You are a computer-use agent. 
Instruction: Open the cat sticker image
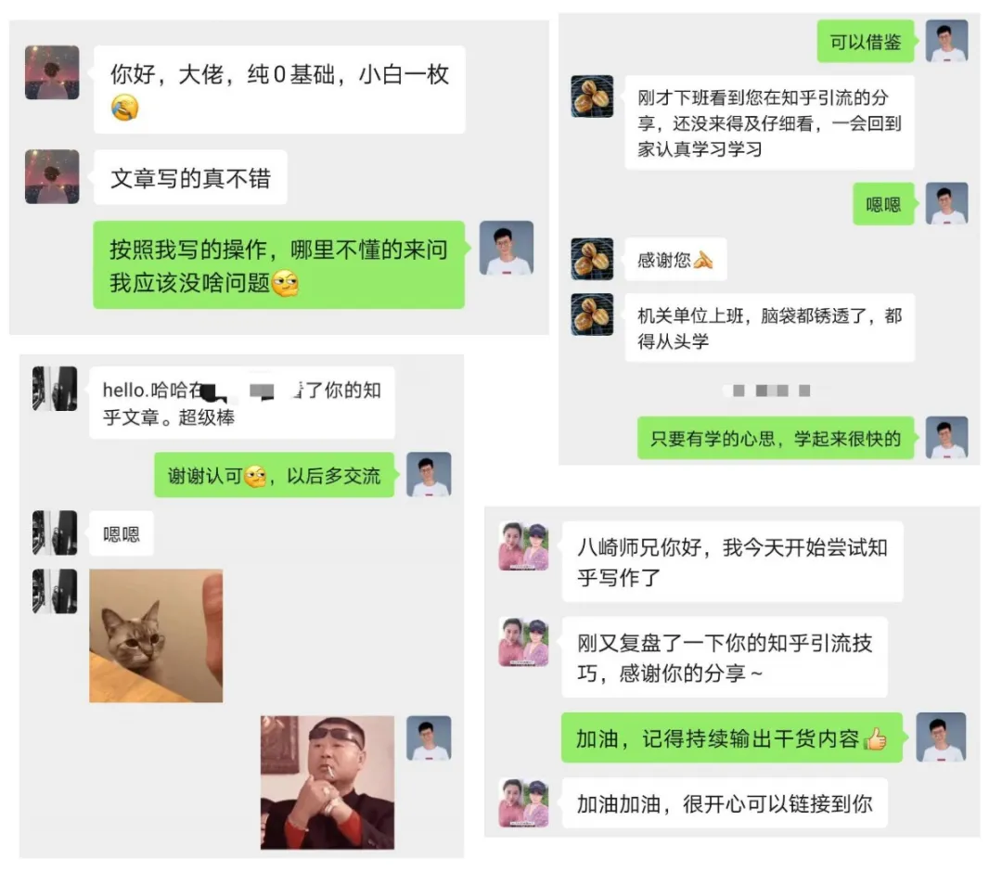156,635
